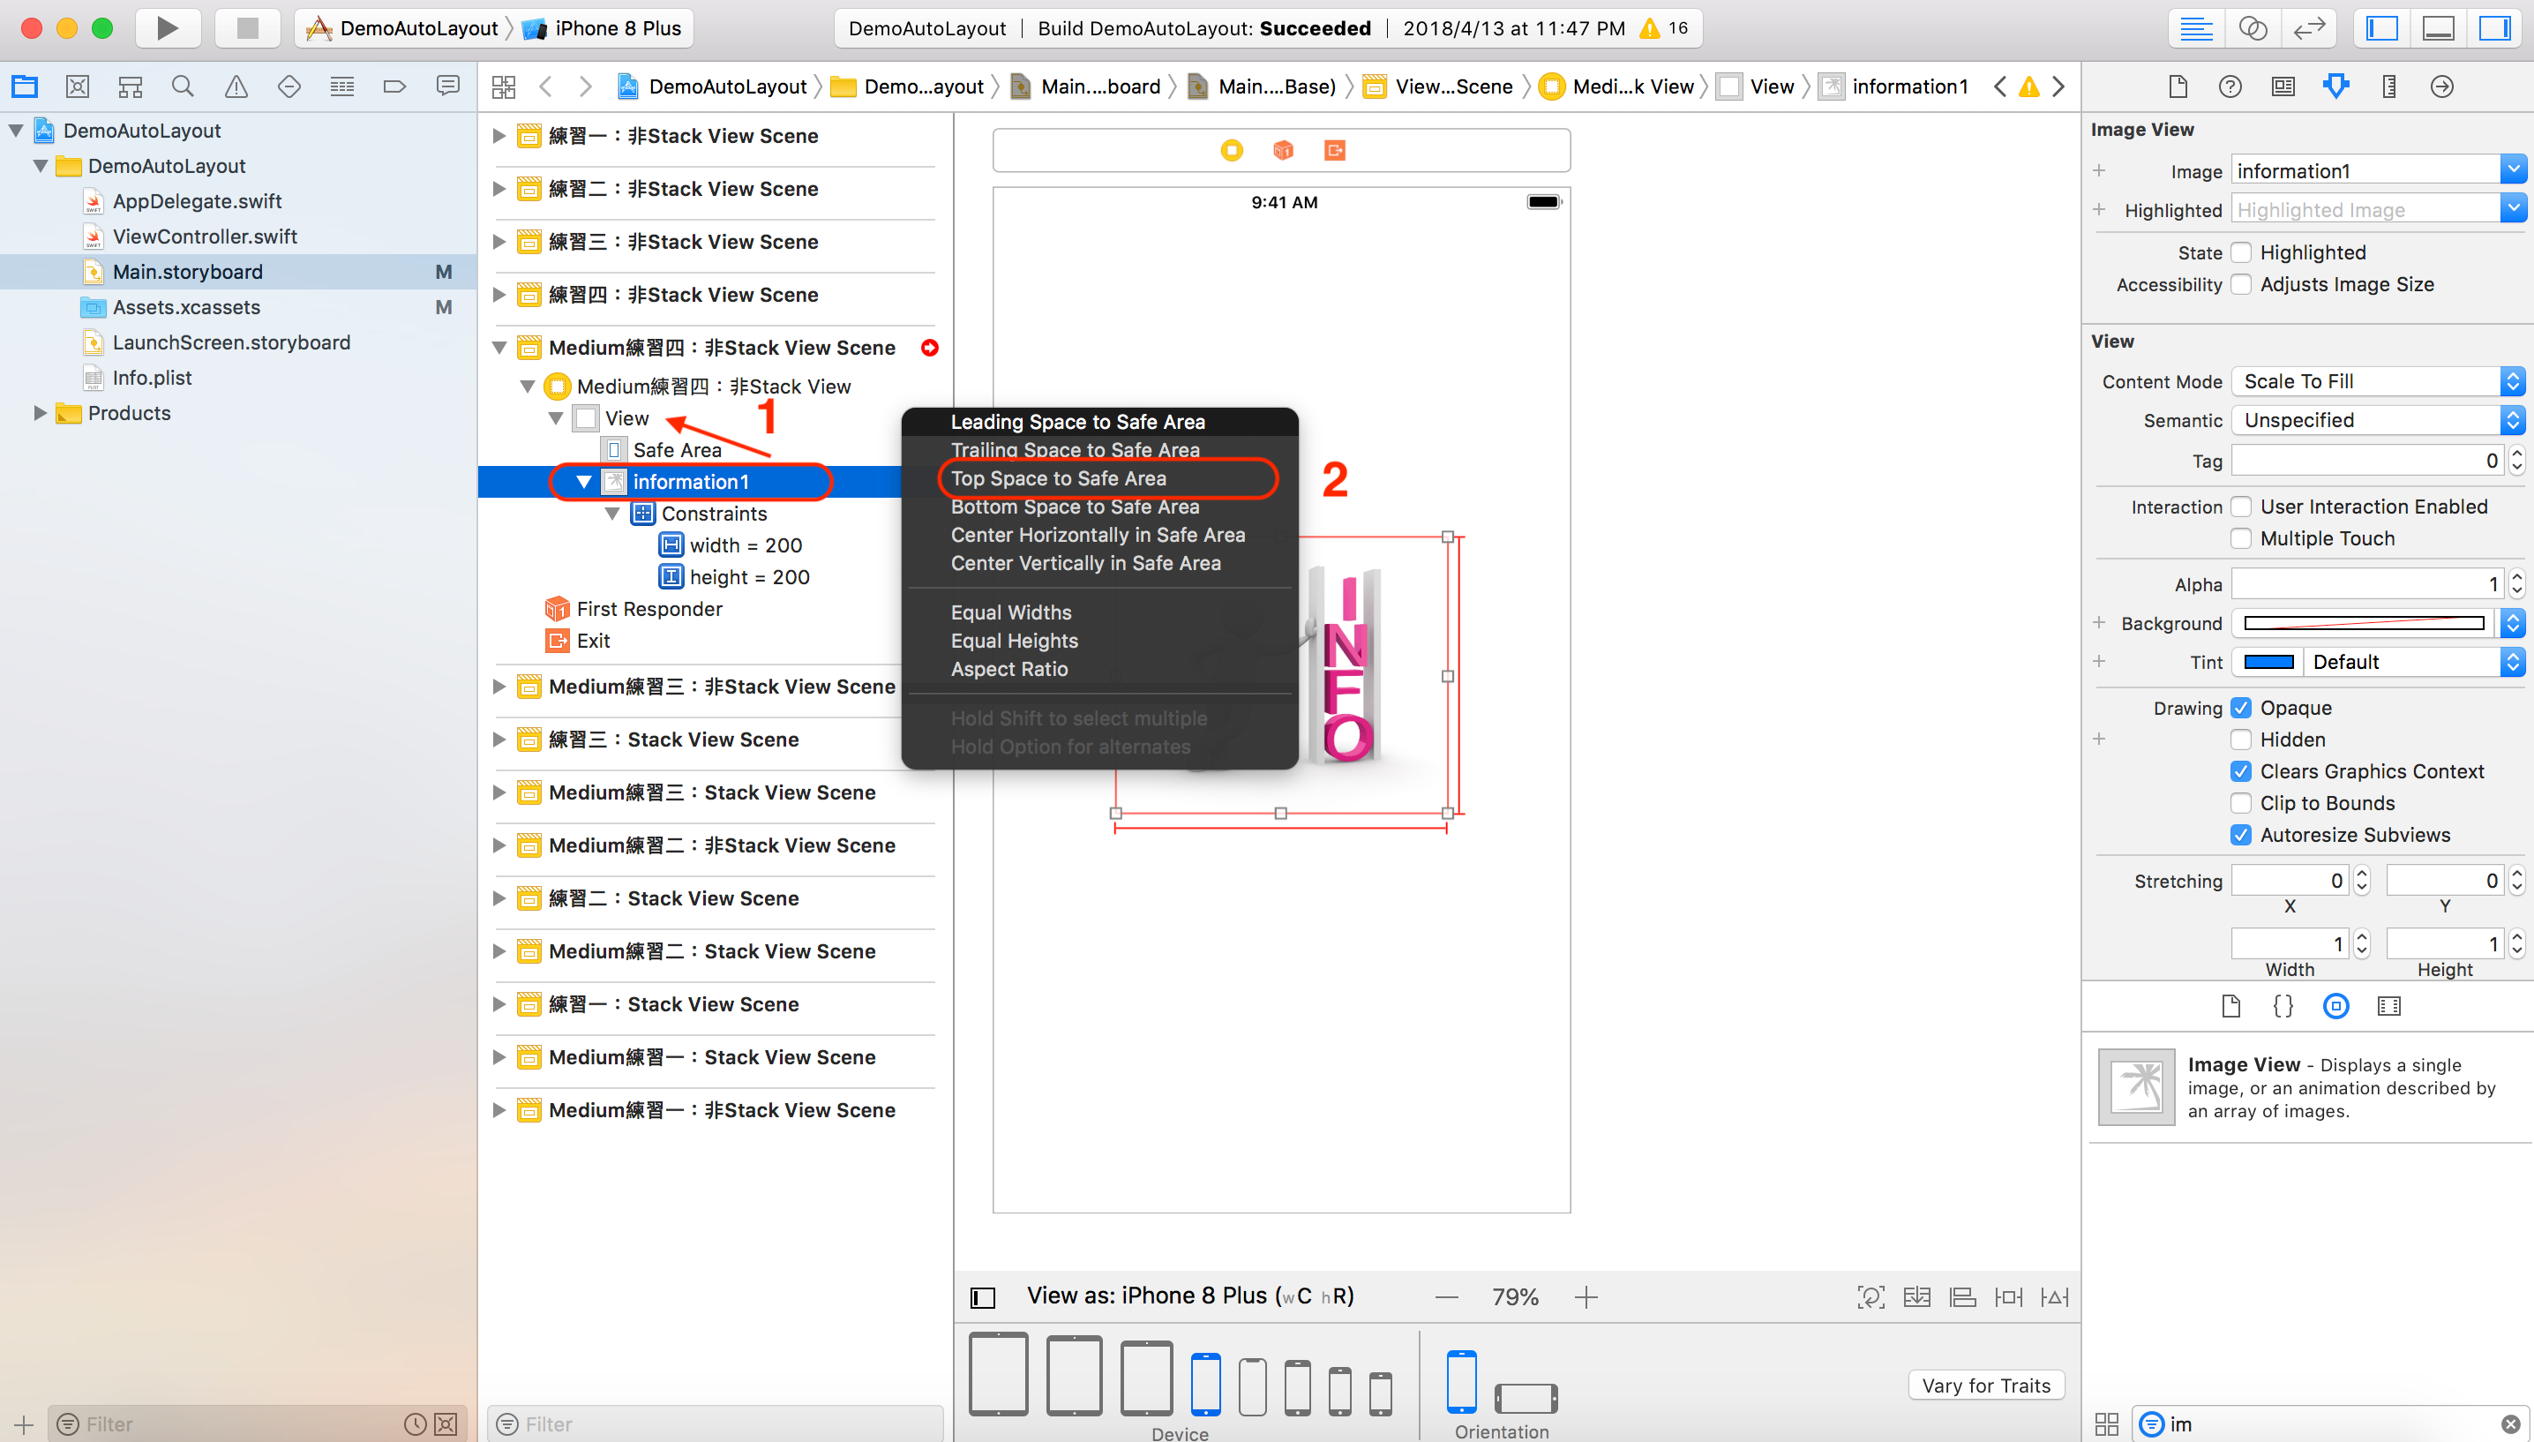Toggle the Debug area panel
Screen dimensions: 2534x1442
click(2438, 27)
